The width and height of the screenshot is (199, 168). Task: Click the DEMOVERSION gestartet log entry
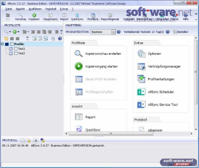[53, 145]
